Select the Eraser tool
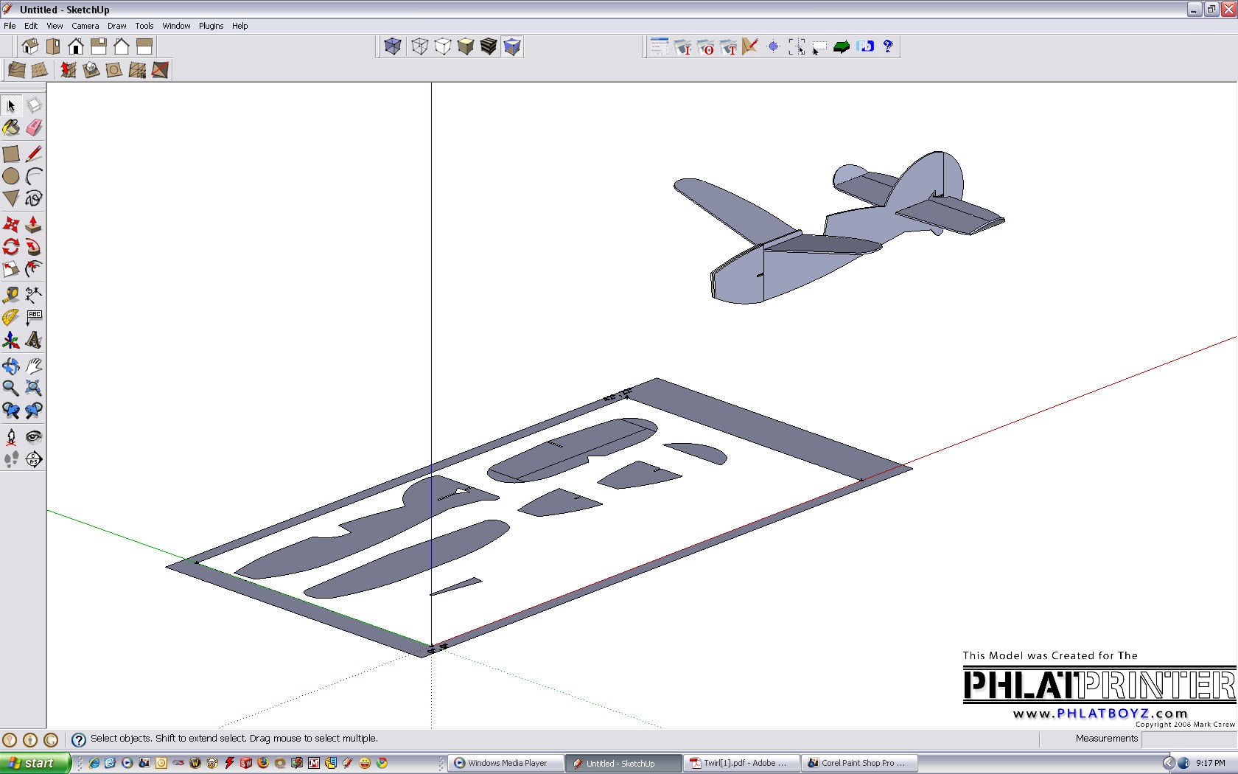1238x774 pixels. tap(34, 128)
